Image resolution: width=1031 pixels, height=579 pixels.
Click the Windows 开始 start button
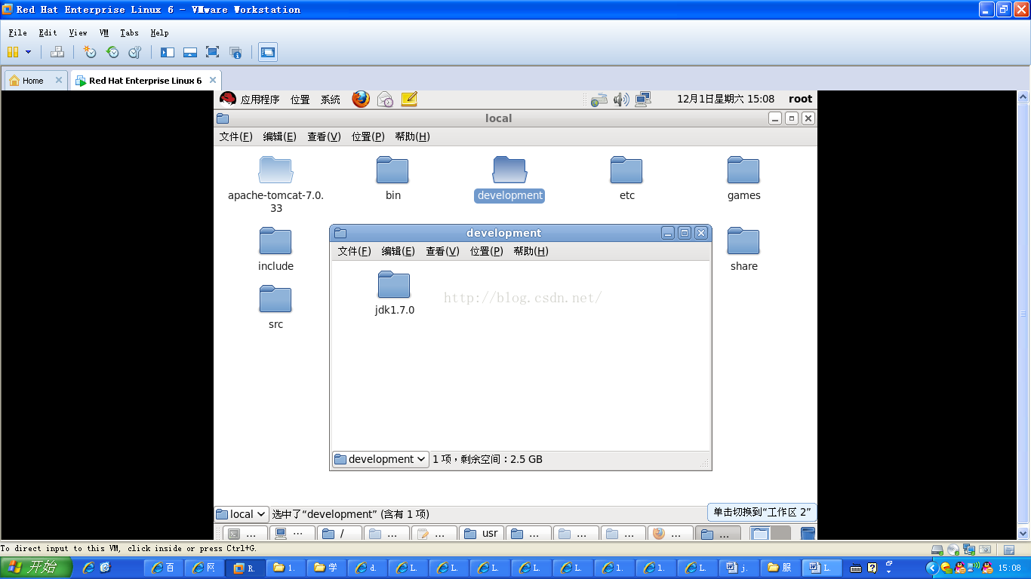[36, 568]
